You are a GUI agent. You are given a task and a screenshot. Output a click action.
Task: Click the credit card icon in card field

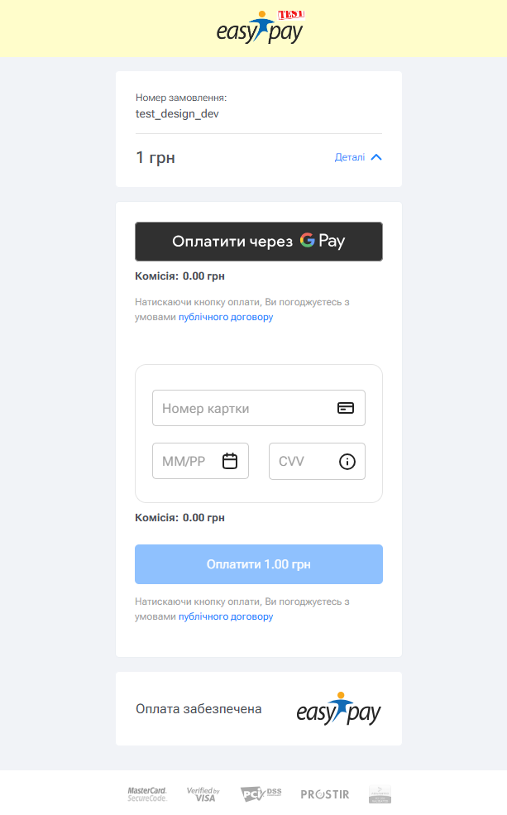(346, 408)
